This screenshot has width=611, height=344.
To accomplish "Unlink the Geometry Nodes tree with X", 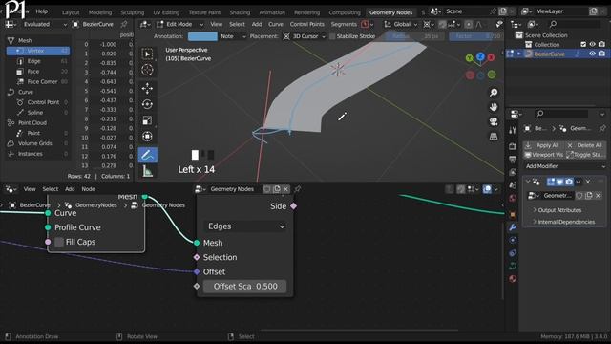I will (285, 189).
